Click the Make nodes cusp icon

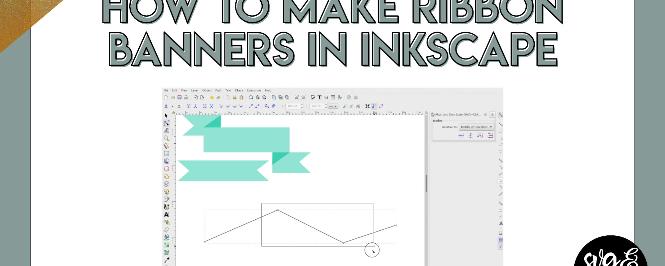pos(221,106)
